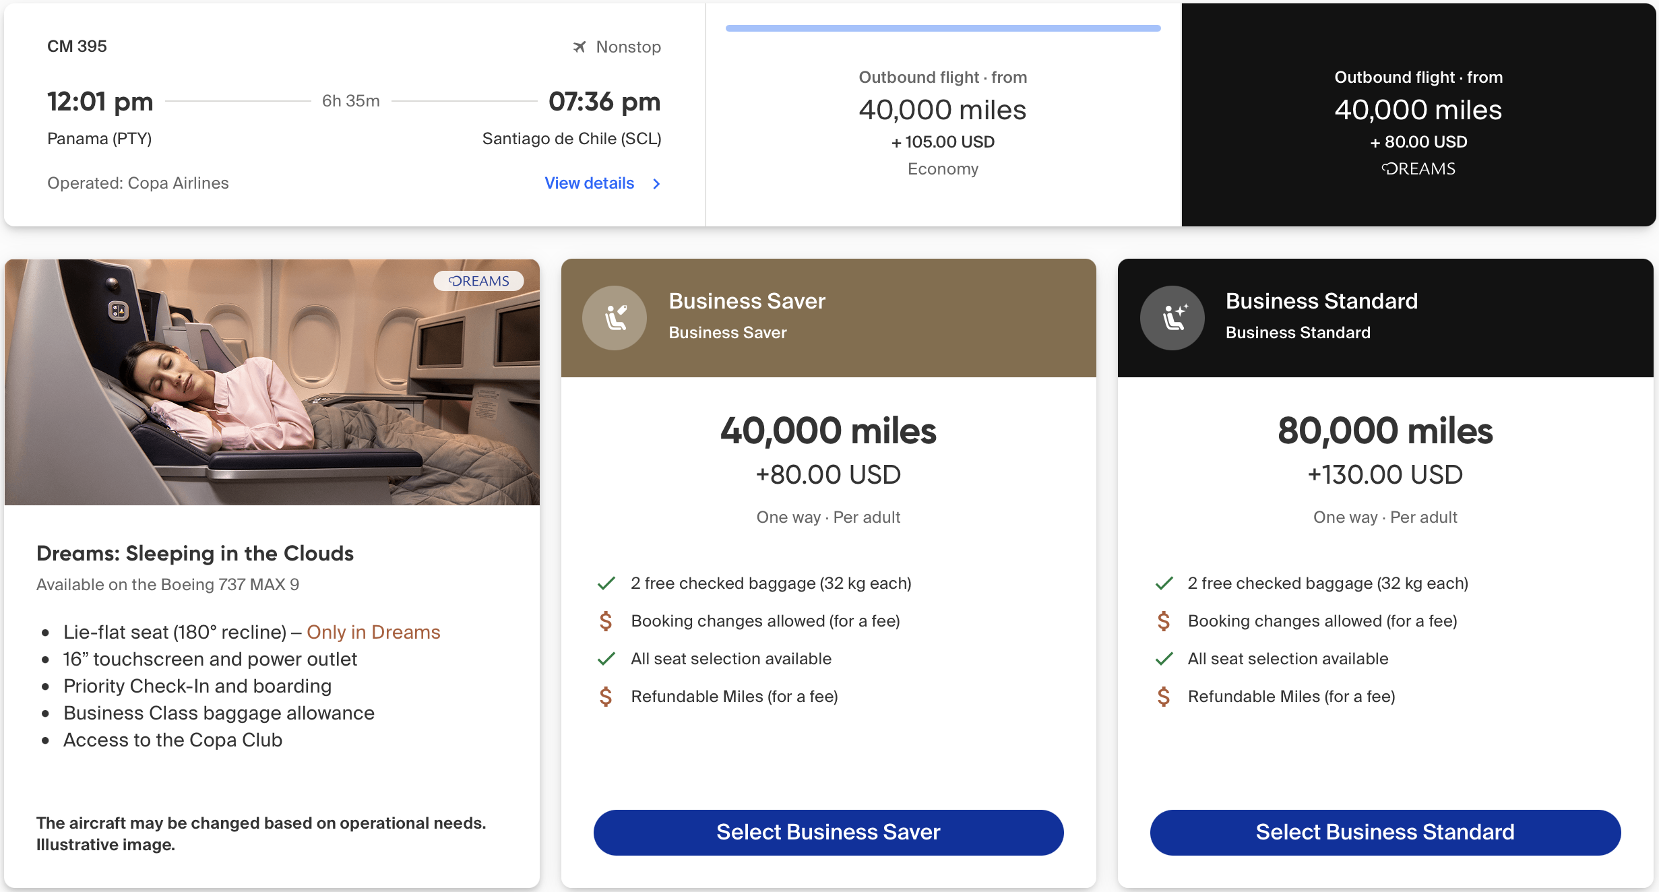
Task: Click checkmark beside Business Standard checked baggage
Action: (x=1164, y=583)
